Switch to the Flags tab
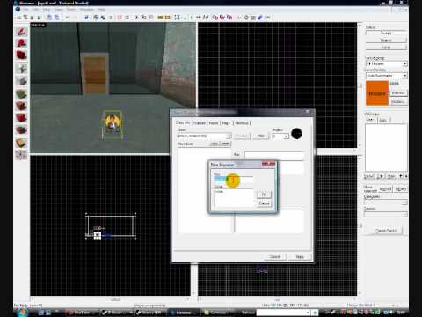 pos(226,122)
